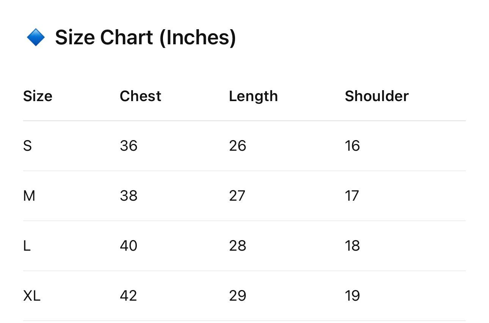Screen dimensions: 489x323
Task: Click the Size Chart (Inches) heading
Action: (x=145, y=37)
